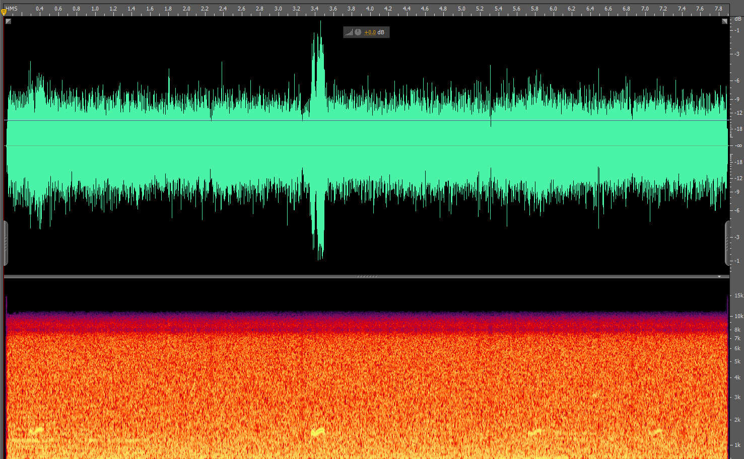Screen dimensions: 744x459
Task: Click the 5k label on frequency scale
Action: tap(737, 361)
